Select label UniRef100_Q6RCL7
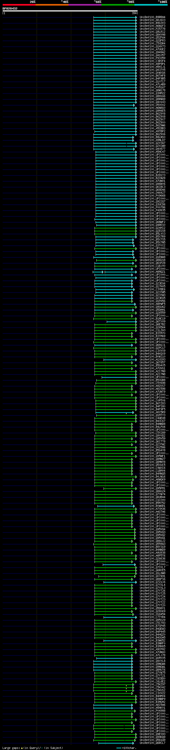The height and width of the screenshot is (750, 170). (152, 743)
